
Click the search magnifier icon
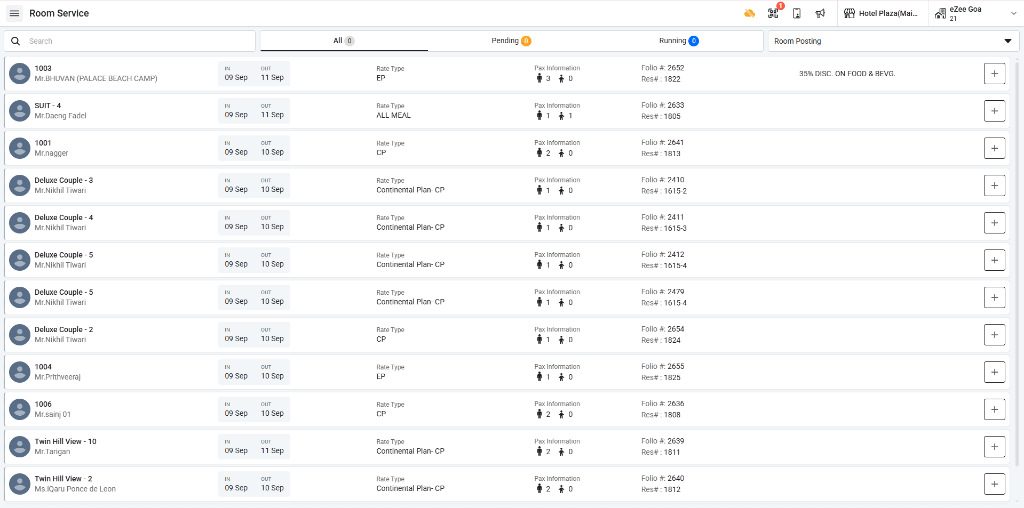pos(15,41)
